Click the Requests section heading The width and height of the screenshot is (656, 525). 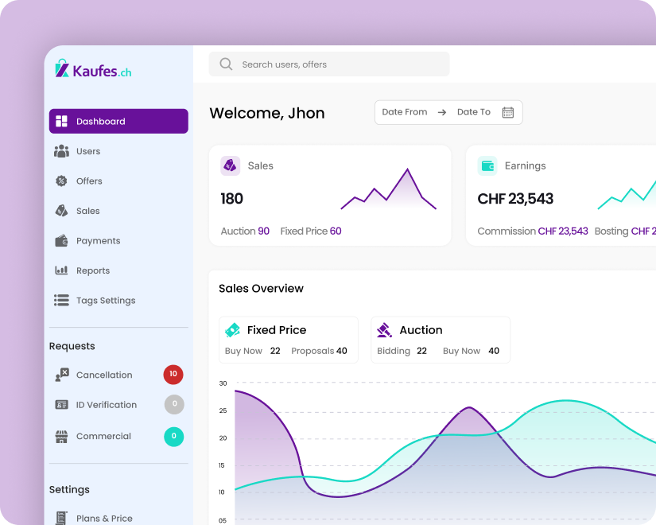pos(72,346)
